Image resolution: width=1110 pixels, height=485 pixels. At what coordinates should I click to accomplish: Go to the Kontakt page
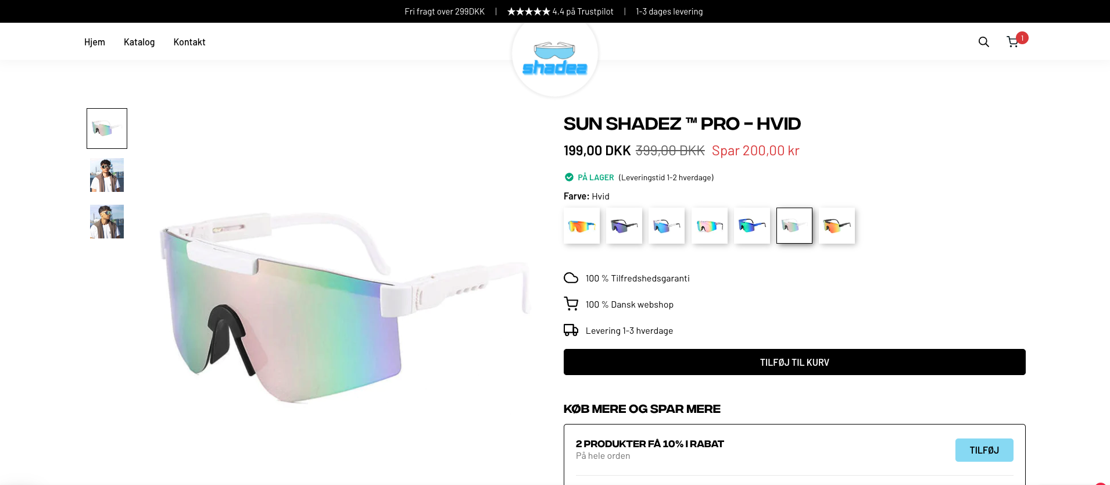189,42
